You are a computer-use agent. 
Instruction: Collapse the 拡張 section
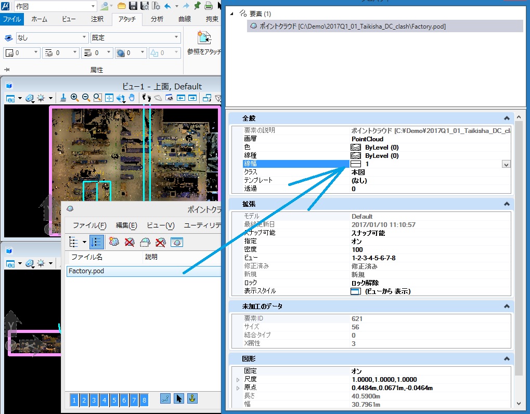[x=507, y=204]
